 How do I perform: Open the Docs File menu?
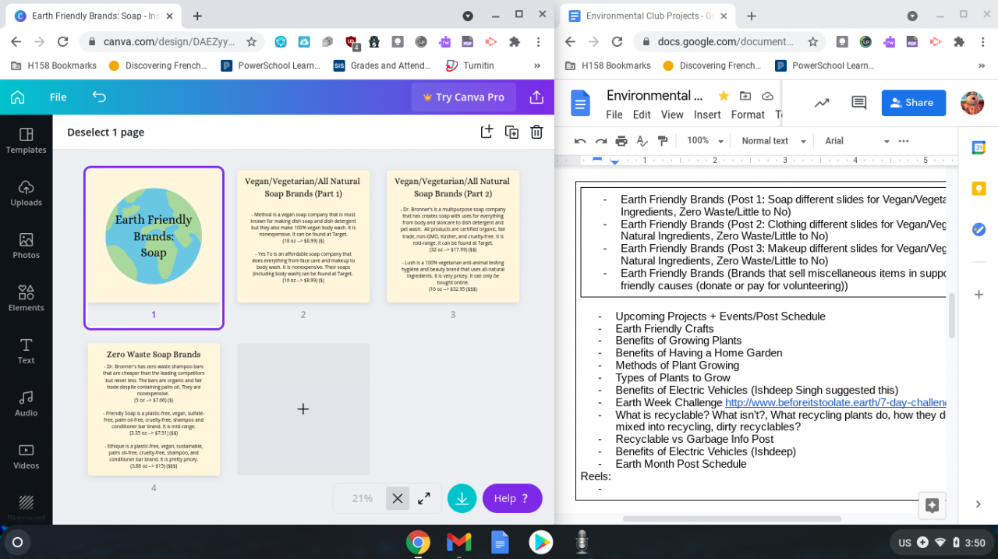tap(614, 115)
